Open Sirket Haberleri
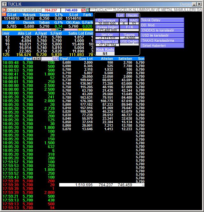 [162, 46]
